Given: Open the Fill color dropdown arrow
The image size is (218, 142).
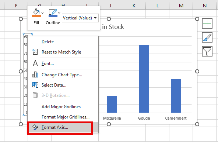Looking at the screenshot, I should tap(43, 13).
